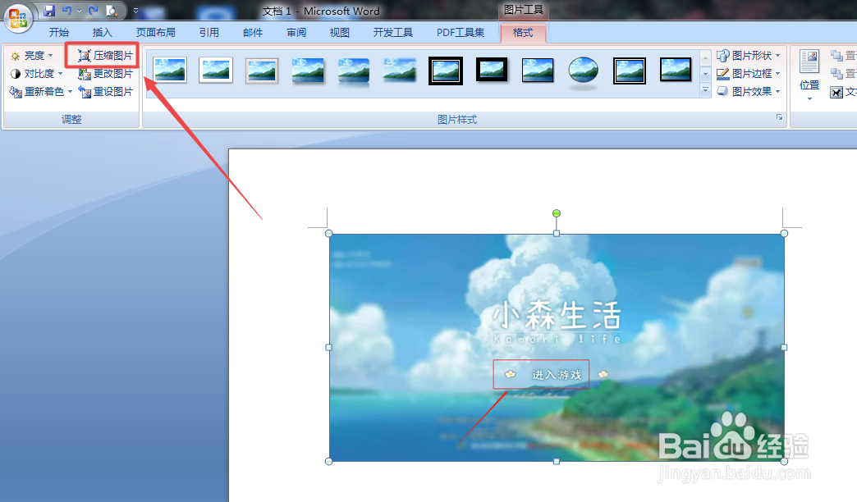Image resolution: width=857 pixels, height=502 pixels.
Task: Click top-center resize handle of picture
Action: click(x=557, y=234)
